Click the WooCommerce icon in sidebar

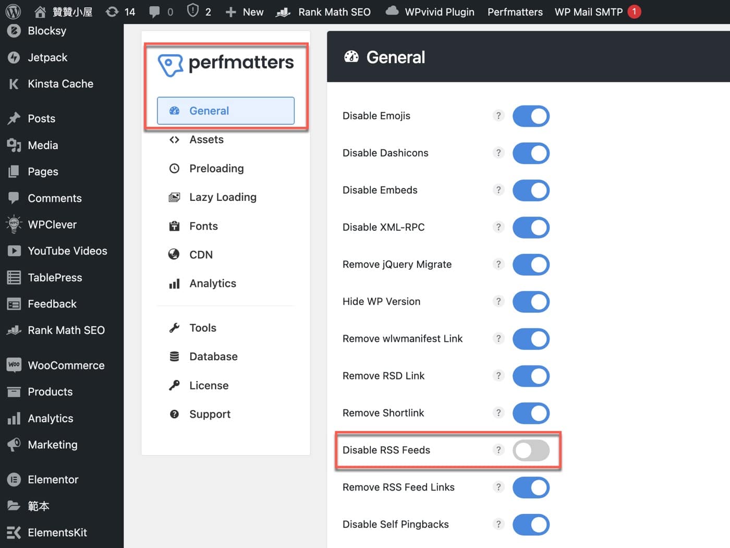(x=14, y=365)
